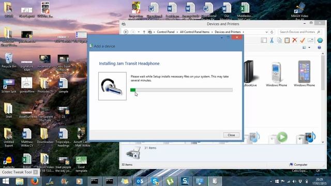Viewport: 331px width, 186px height.
Task: Open the Windows Start button
Action: (6, 181)
